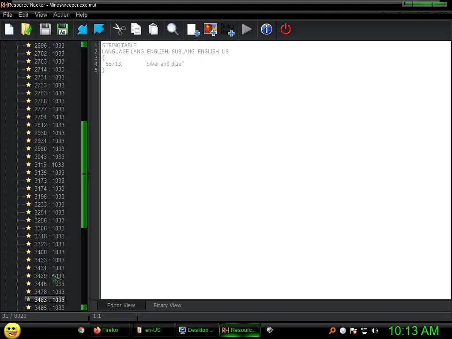Screen dimensions: 452x339
Task: Add new blank resource icon
Action: [x=193, y=30]
